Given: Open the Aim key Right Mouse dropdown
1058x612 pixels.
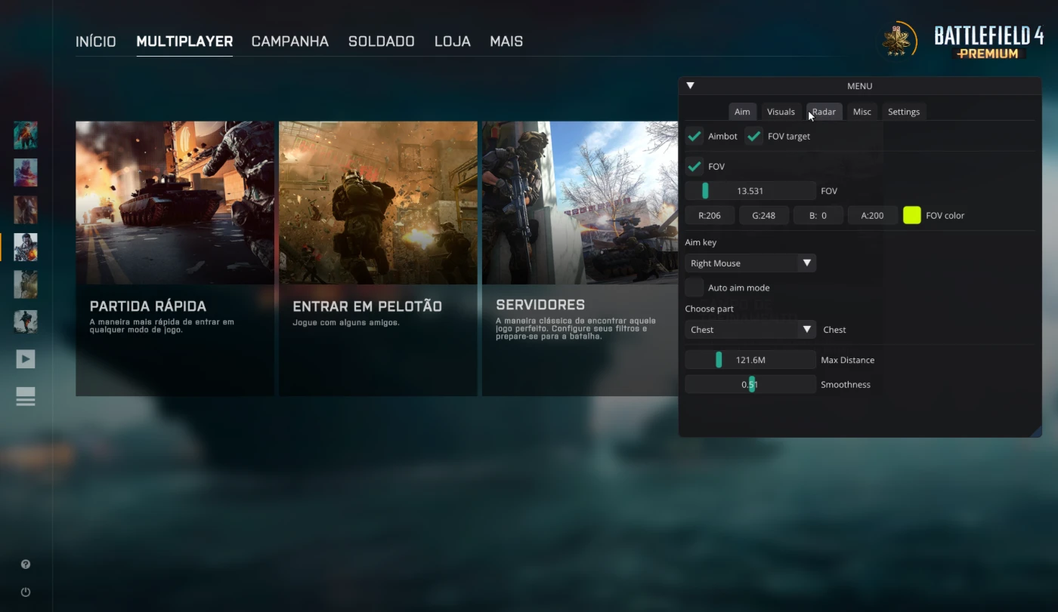Looking at the screenshot, I should pyautogui.click(x=750, y=263).
